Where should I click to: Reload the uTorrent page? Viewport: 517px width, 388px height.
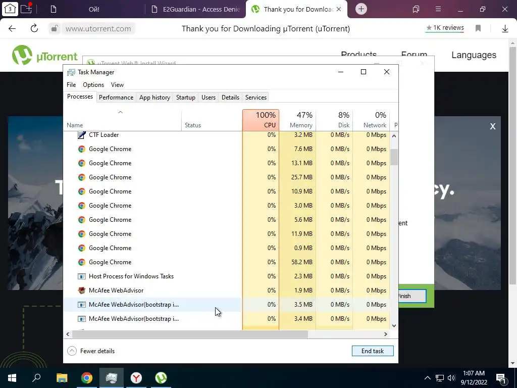pos(34,28)
